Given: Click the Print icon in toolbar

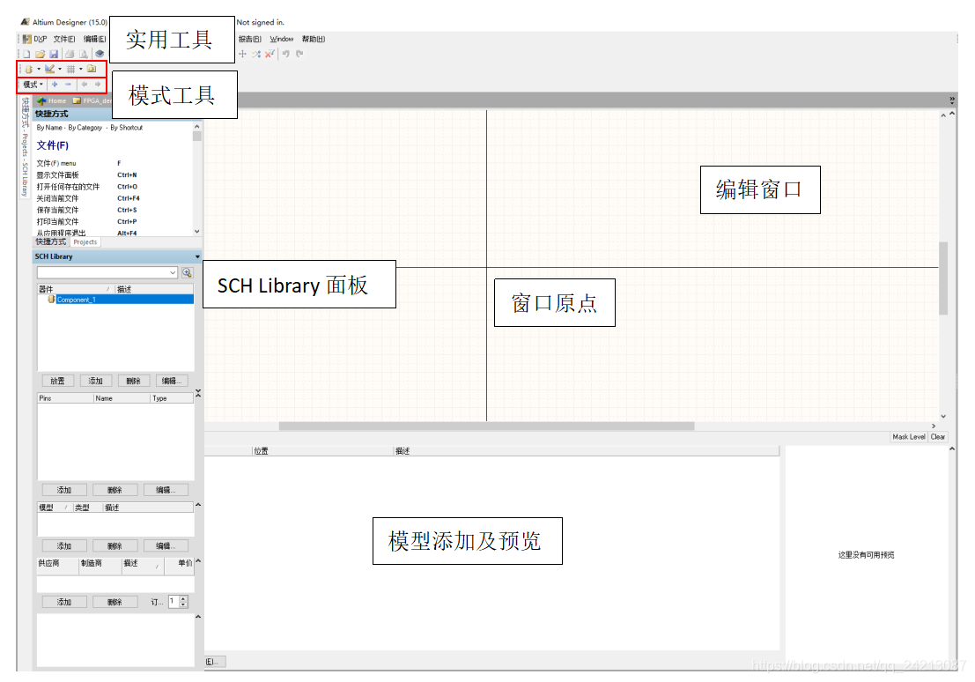Looking at the screenshot, I should (x=69, y=54).
